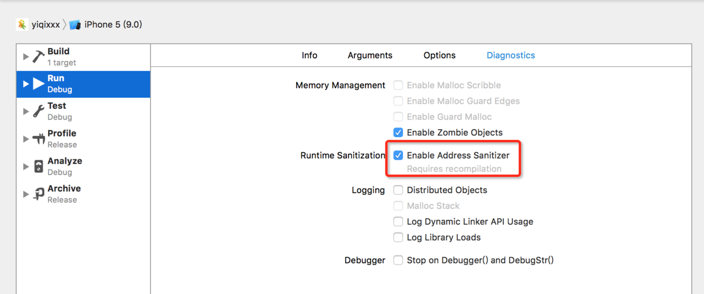Choose the iPhone 5 (9.0) destination
704x294 pixels.
(x=113, y=24)
